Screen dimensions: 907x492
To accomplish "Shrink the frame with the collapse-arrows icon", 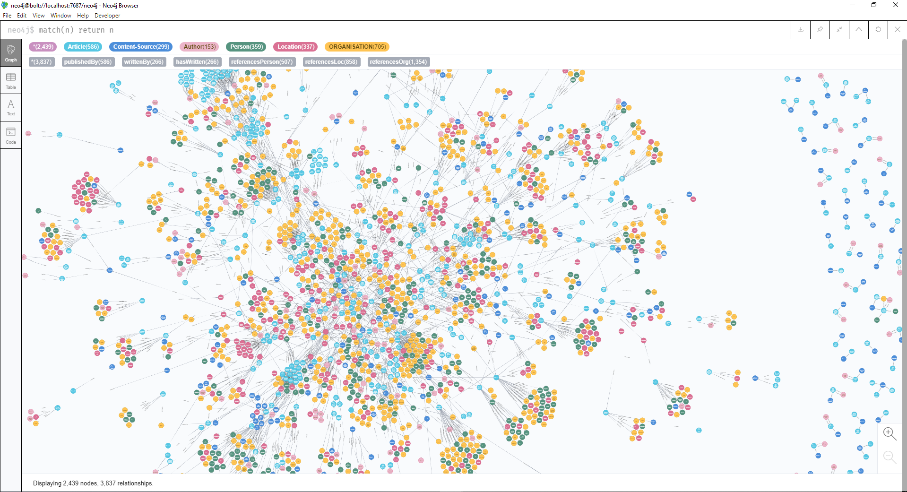I will coord(839,29).
